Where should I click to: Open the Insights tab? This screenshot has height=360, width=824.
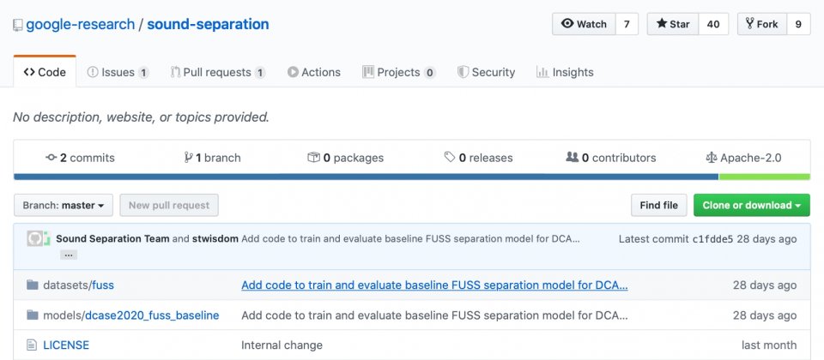tap(565, 72)
